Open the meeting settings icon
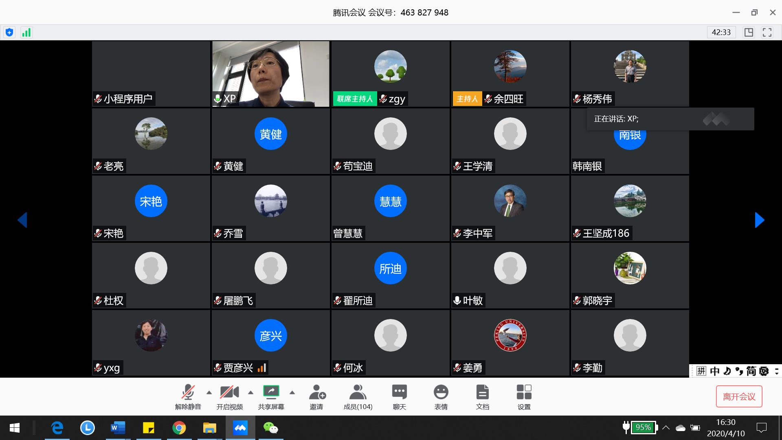This screenshot has height=440, width=782. 524,392
